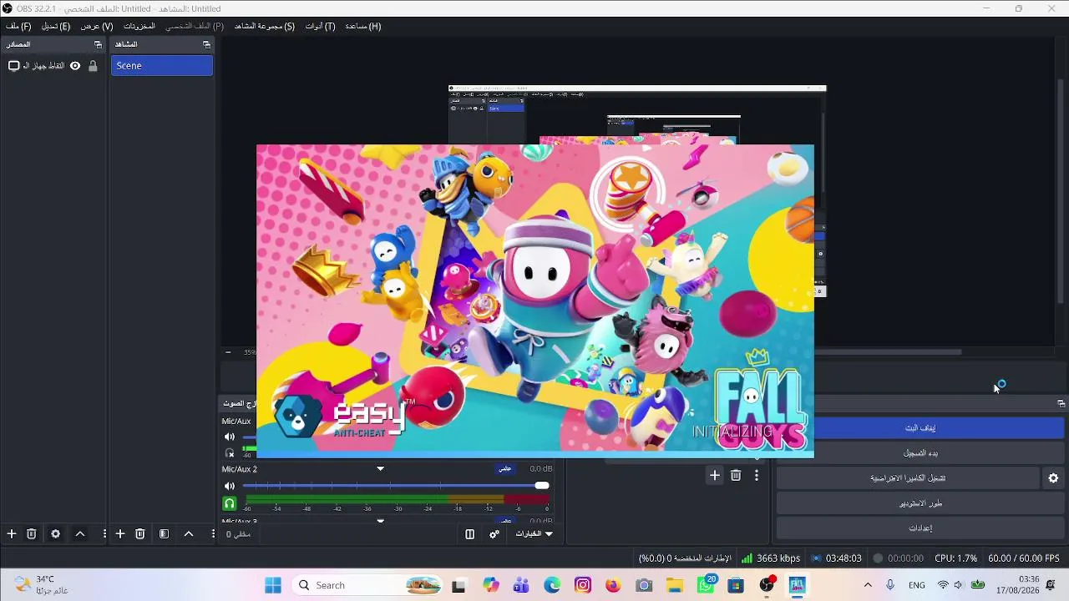Open the عرض (V) View menu
This screenshot has height=601, width=1069.
pos(97,26)
